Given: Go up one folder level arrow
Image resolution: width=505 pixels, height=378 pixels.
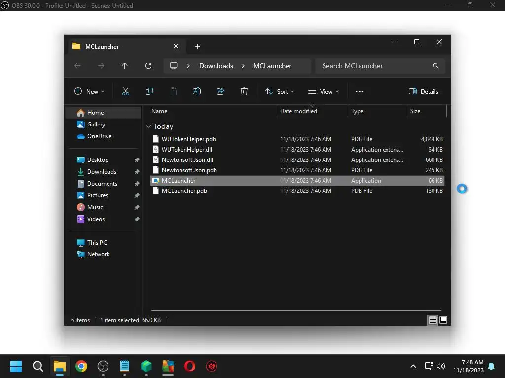Looking at the screenshot, I should pyautogui.click(x=125, y=66).
